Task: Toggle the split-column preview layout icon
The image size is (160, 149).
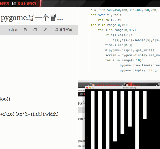Action: 35,30
